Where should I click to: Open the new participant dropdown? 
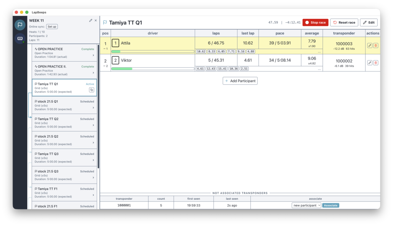(306, 205)
